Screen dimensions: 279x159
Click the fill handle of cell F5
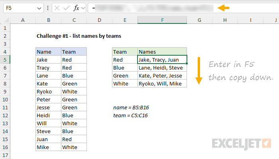pos(187,63)
